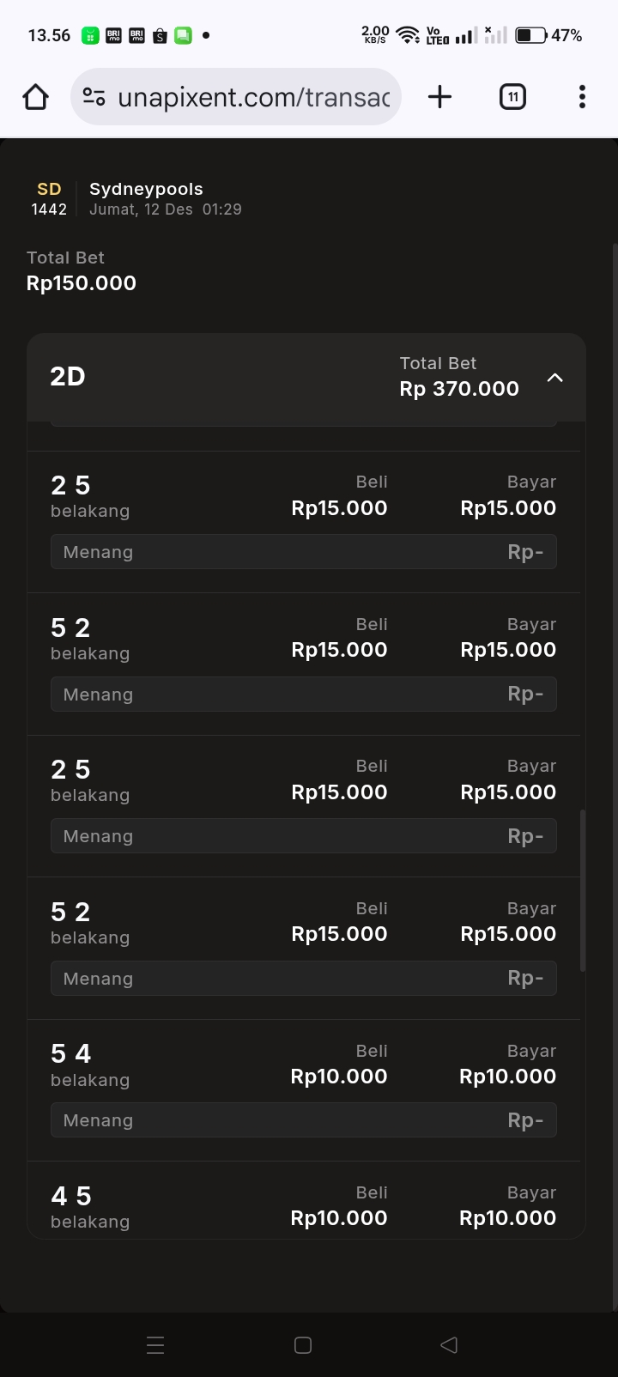
Task: Click the vertical scrollbar in bet list
Action: point(583,889)
